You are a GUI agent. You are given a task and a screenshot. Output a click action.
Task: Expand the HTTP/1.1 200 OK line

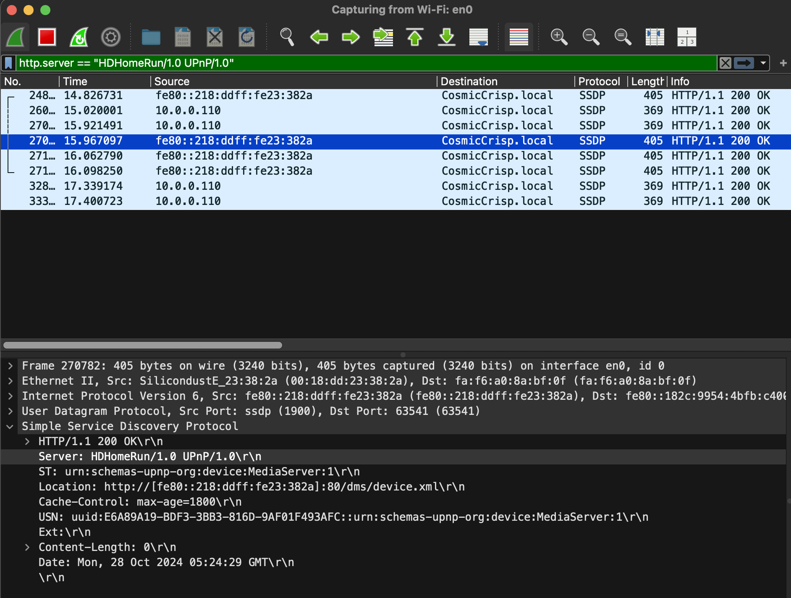[27, 442]
